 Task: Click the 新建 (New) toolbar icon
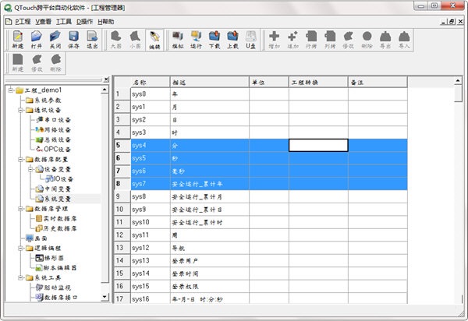click(x=17, y=39)
